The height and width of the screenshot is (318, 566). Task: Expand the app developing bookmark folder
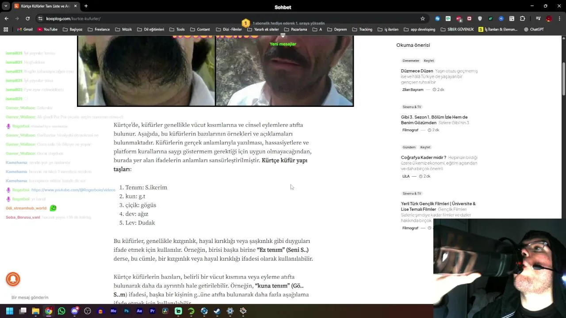(419, 30)
